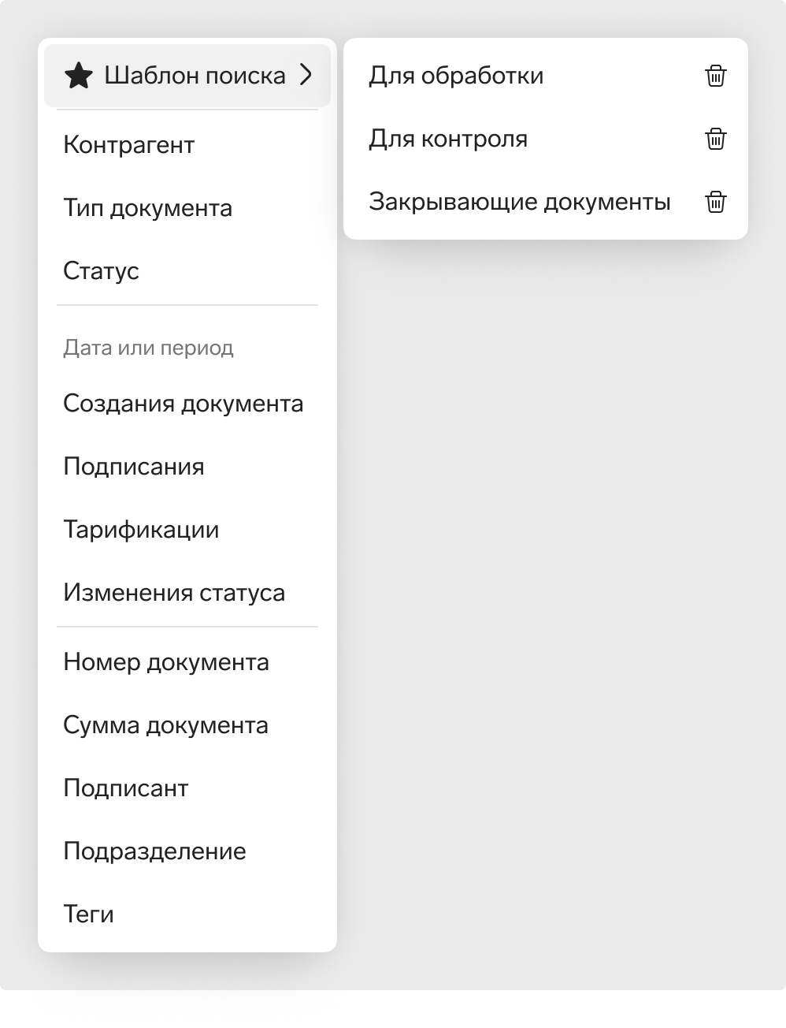Select the Тип документа filter

[x=187, y=208]
